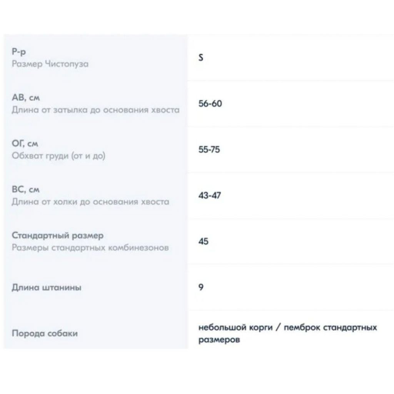The height and width of the screenshot is (394, 394).
Task: Click the 'Р-р' size label
Action: 19,52
